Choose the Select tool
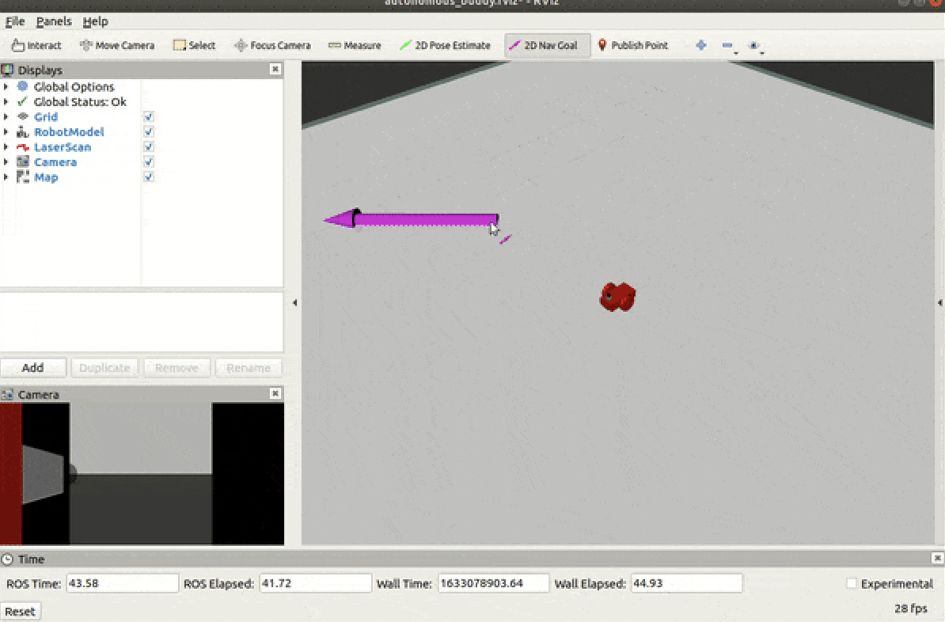 click(x=194, y=45)
